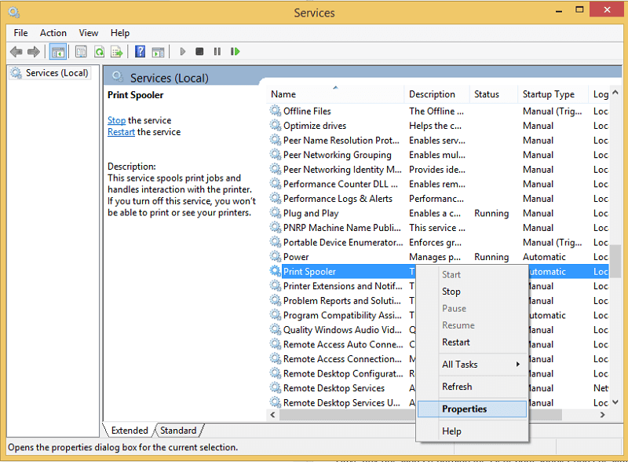Click the Services icon in the title bar

point(14,13)
